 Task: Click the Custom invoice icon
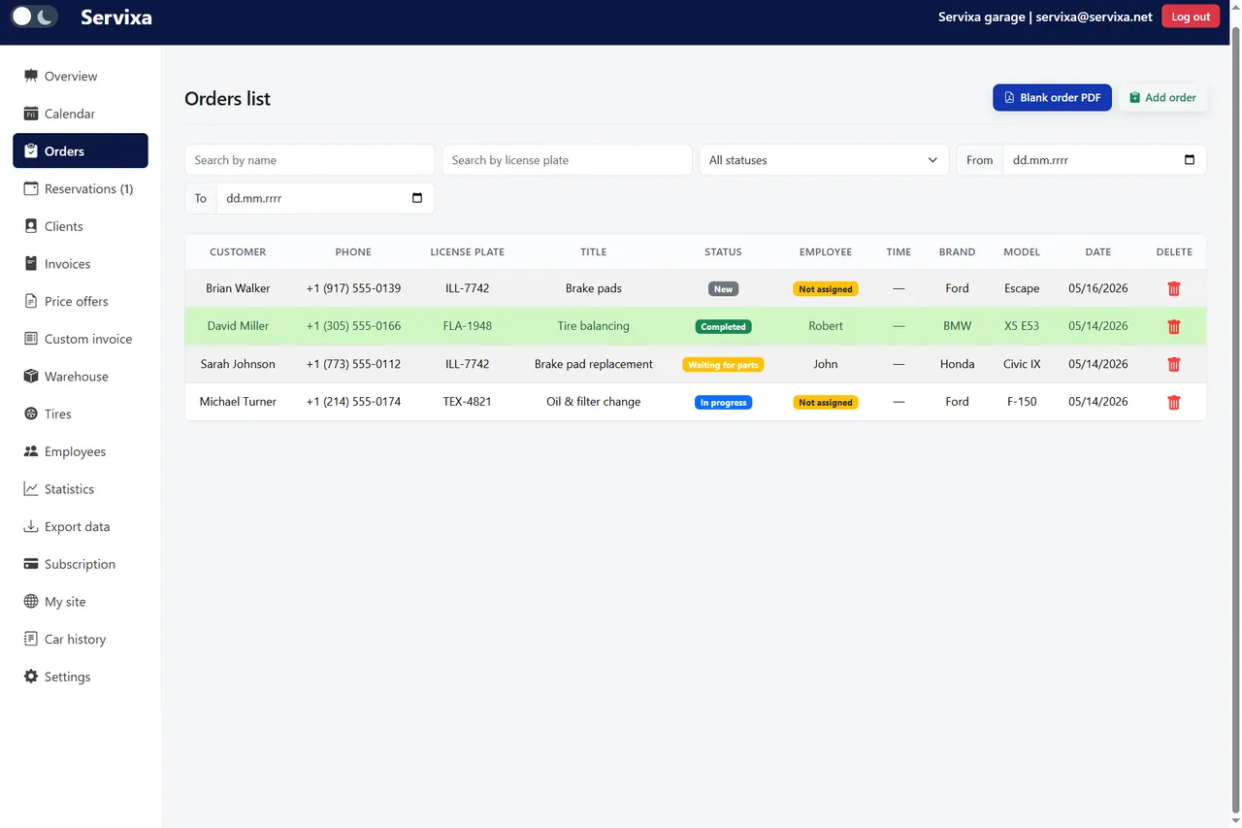(x=31, y=339)
